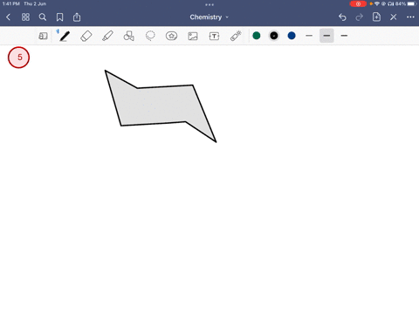Select the Pen tool
The height and width of the screenshot is (314, 419).
tap(65, 36)
